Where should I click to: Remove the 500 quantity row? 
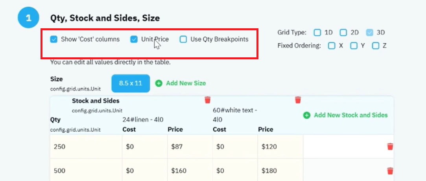(x=390, y=171)
